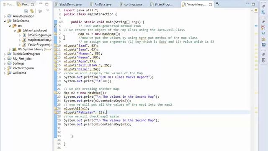
Task: Click the JRE System Library icon
Action: pos(15,49)
